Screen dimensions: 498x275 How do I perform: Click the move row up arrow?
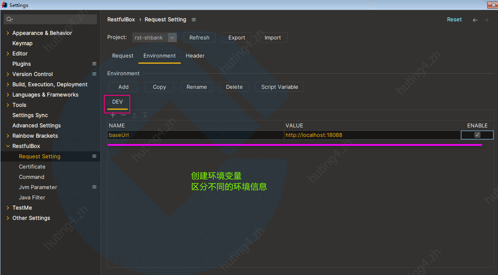point(134,115)
